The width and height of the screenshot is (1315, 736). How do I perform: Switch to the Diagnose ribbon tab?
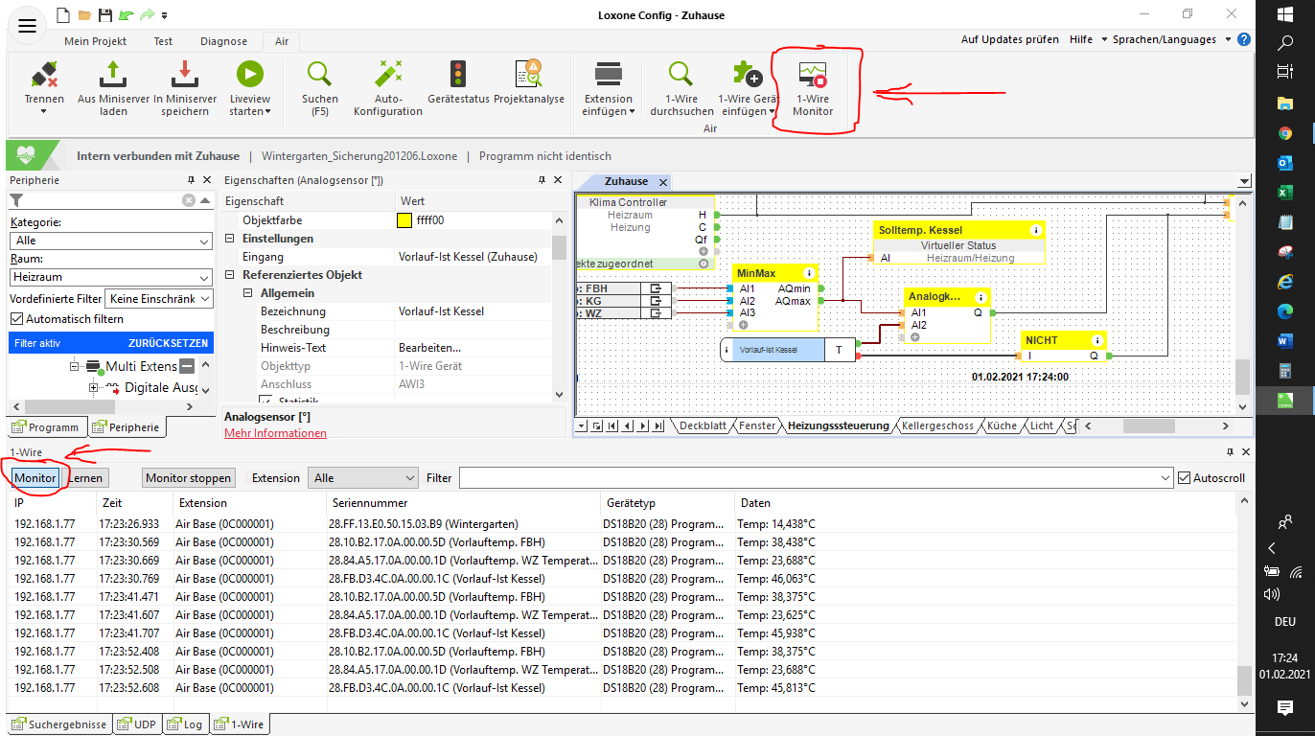coord(223,41)
